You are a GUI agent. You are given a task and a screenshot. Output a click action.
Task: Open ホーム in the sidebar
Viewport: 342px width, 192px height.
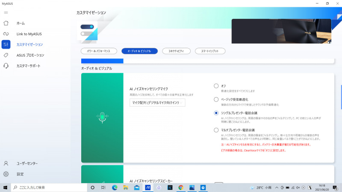(x=21, y=23)
